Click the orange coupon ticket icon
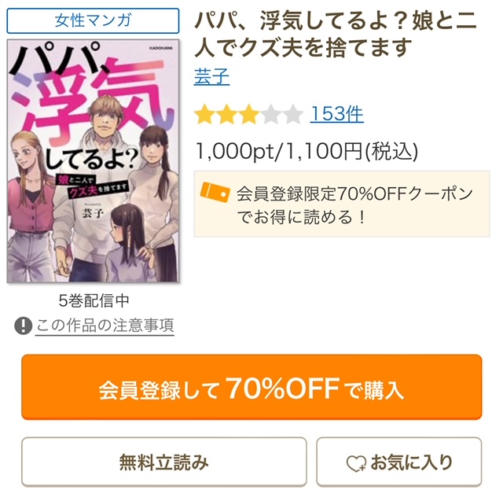Viewport: 503px width, 497px height. coord(215,192)
